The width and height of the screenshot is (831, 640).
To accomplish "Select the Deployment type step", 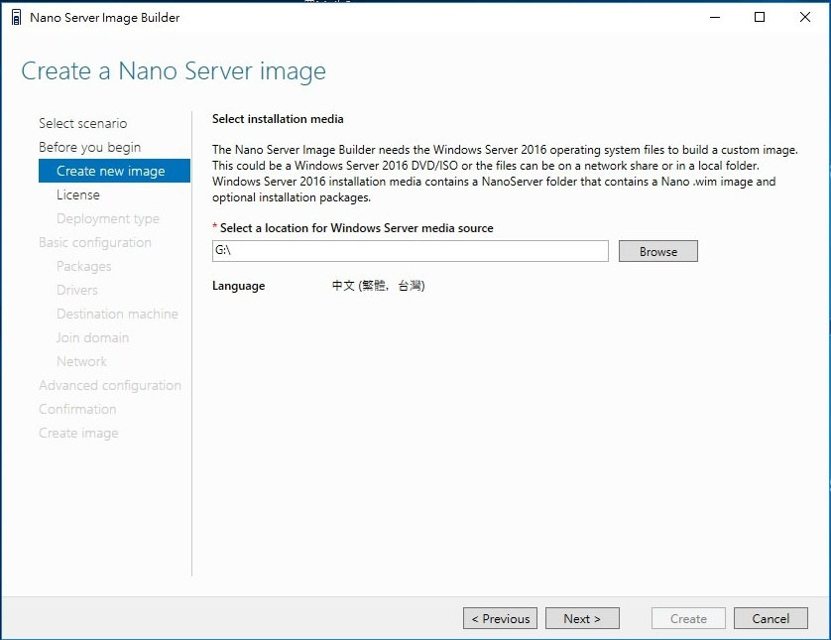I will tap(108, 219).
